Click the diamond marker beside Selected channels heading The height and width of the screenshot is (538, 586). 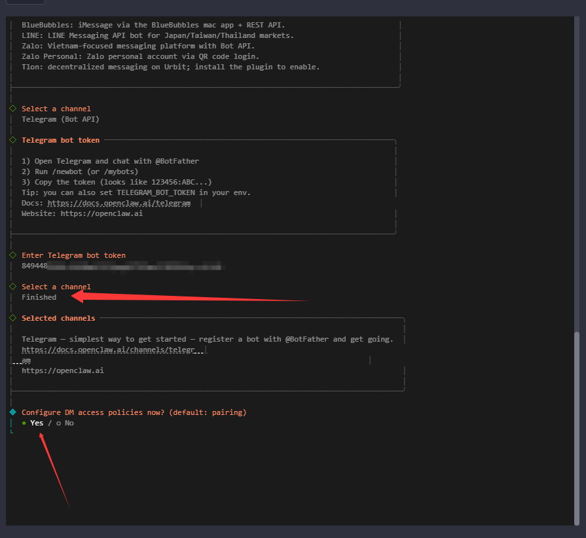tap(12, 318)
